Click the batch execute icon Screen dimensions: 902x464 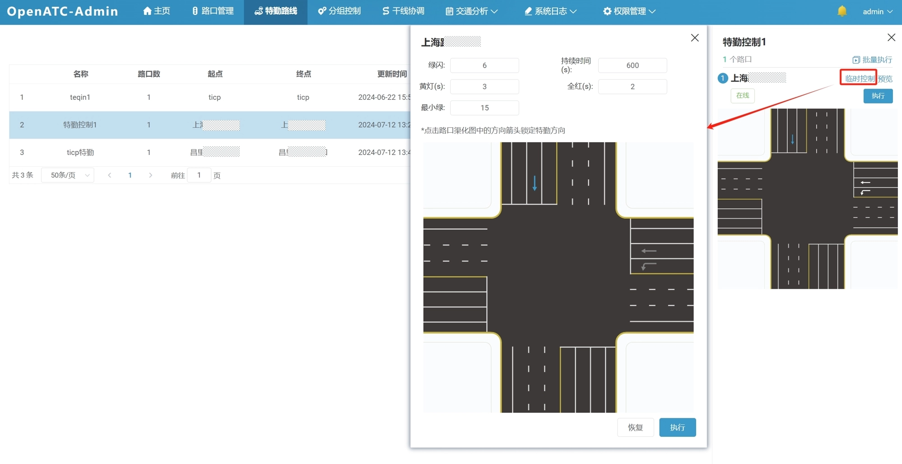coord(856,60)
